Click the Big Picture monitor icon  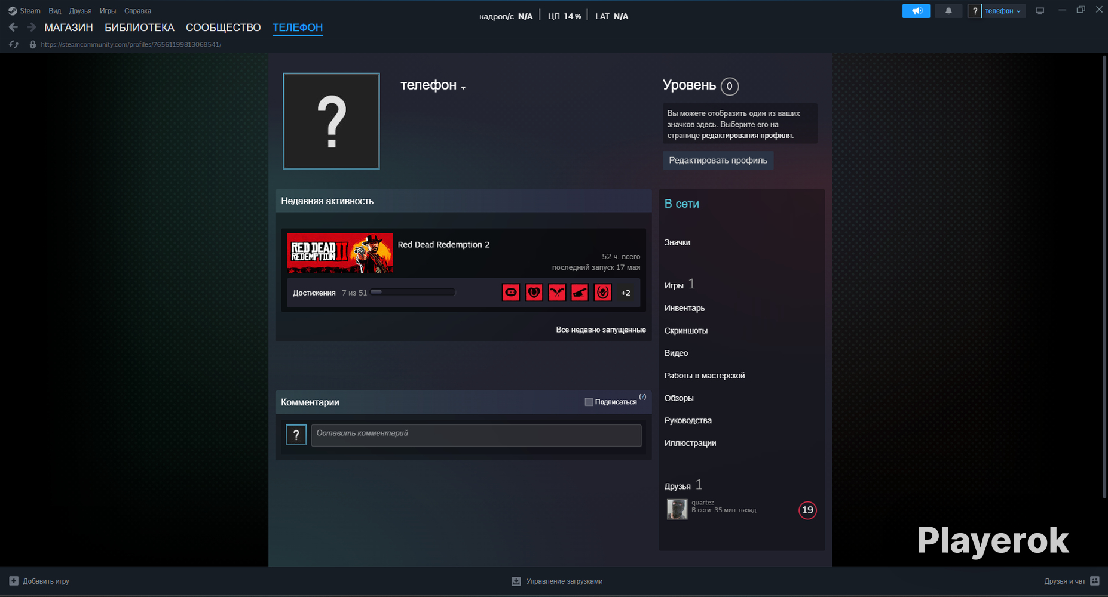coord(1040,11)
